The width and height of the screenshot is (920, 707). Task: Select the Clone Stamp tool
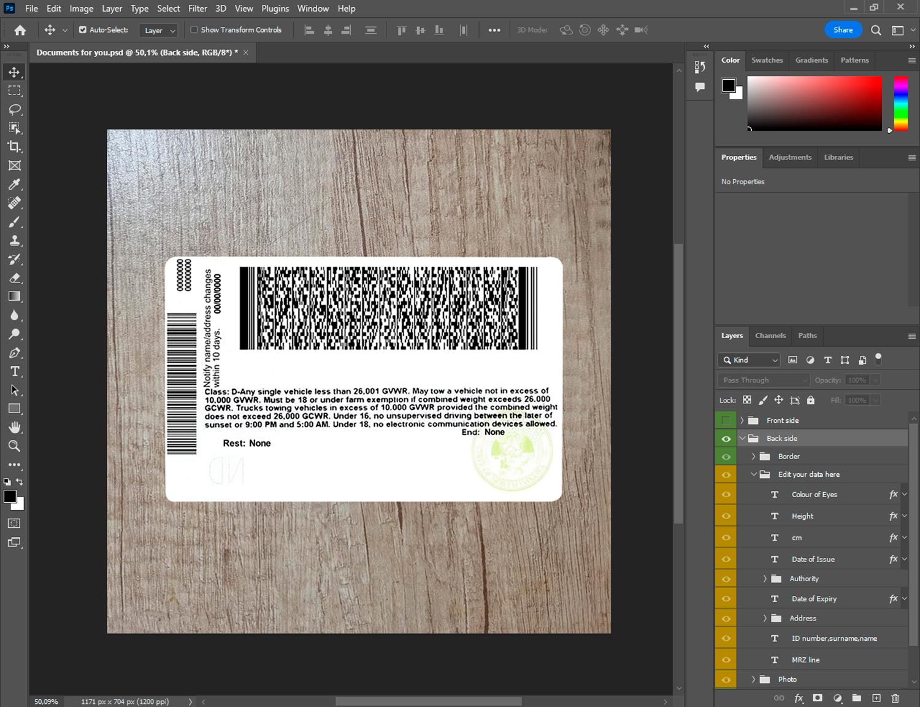(15, 241)
